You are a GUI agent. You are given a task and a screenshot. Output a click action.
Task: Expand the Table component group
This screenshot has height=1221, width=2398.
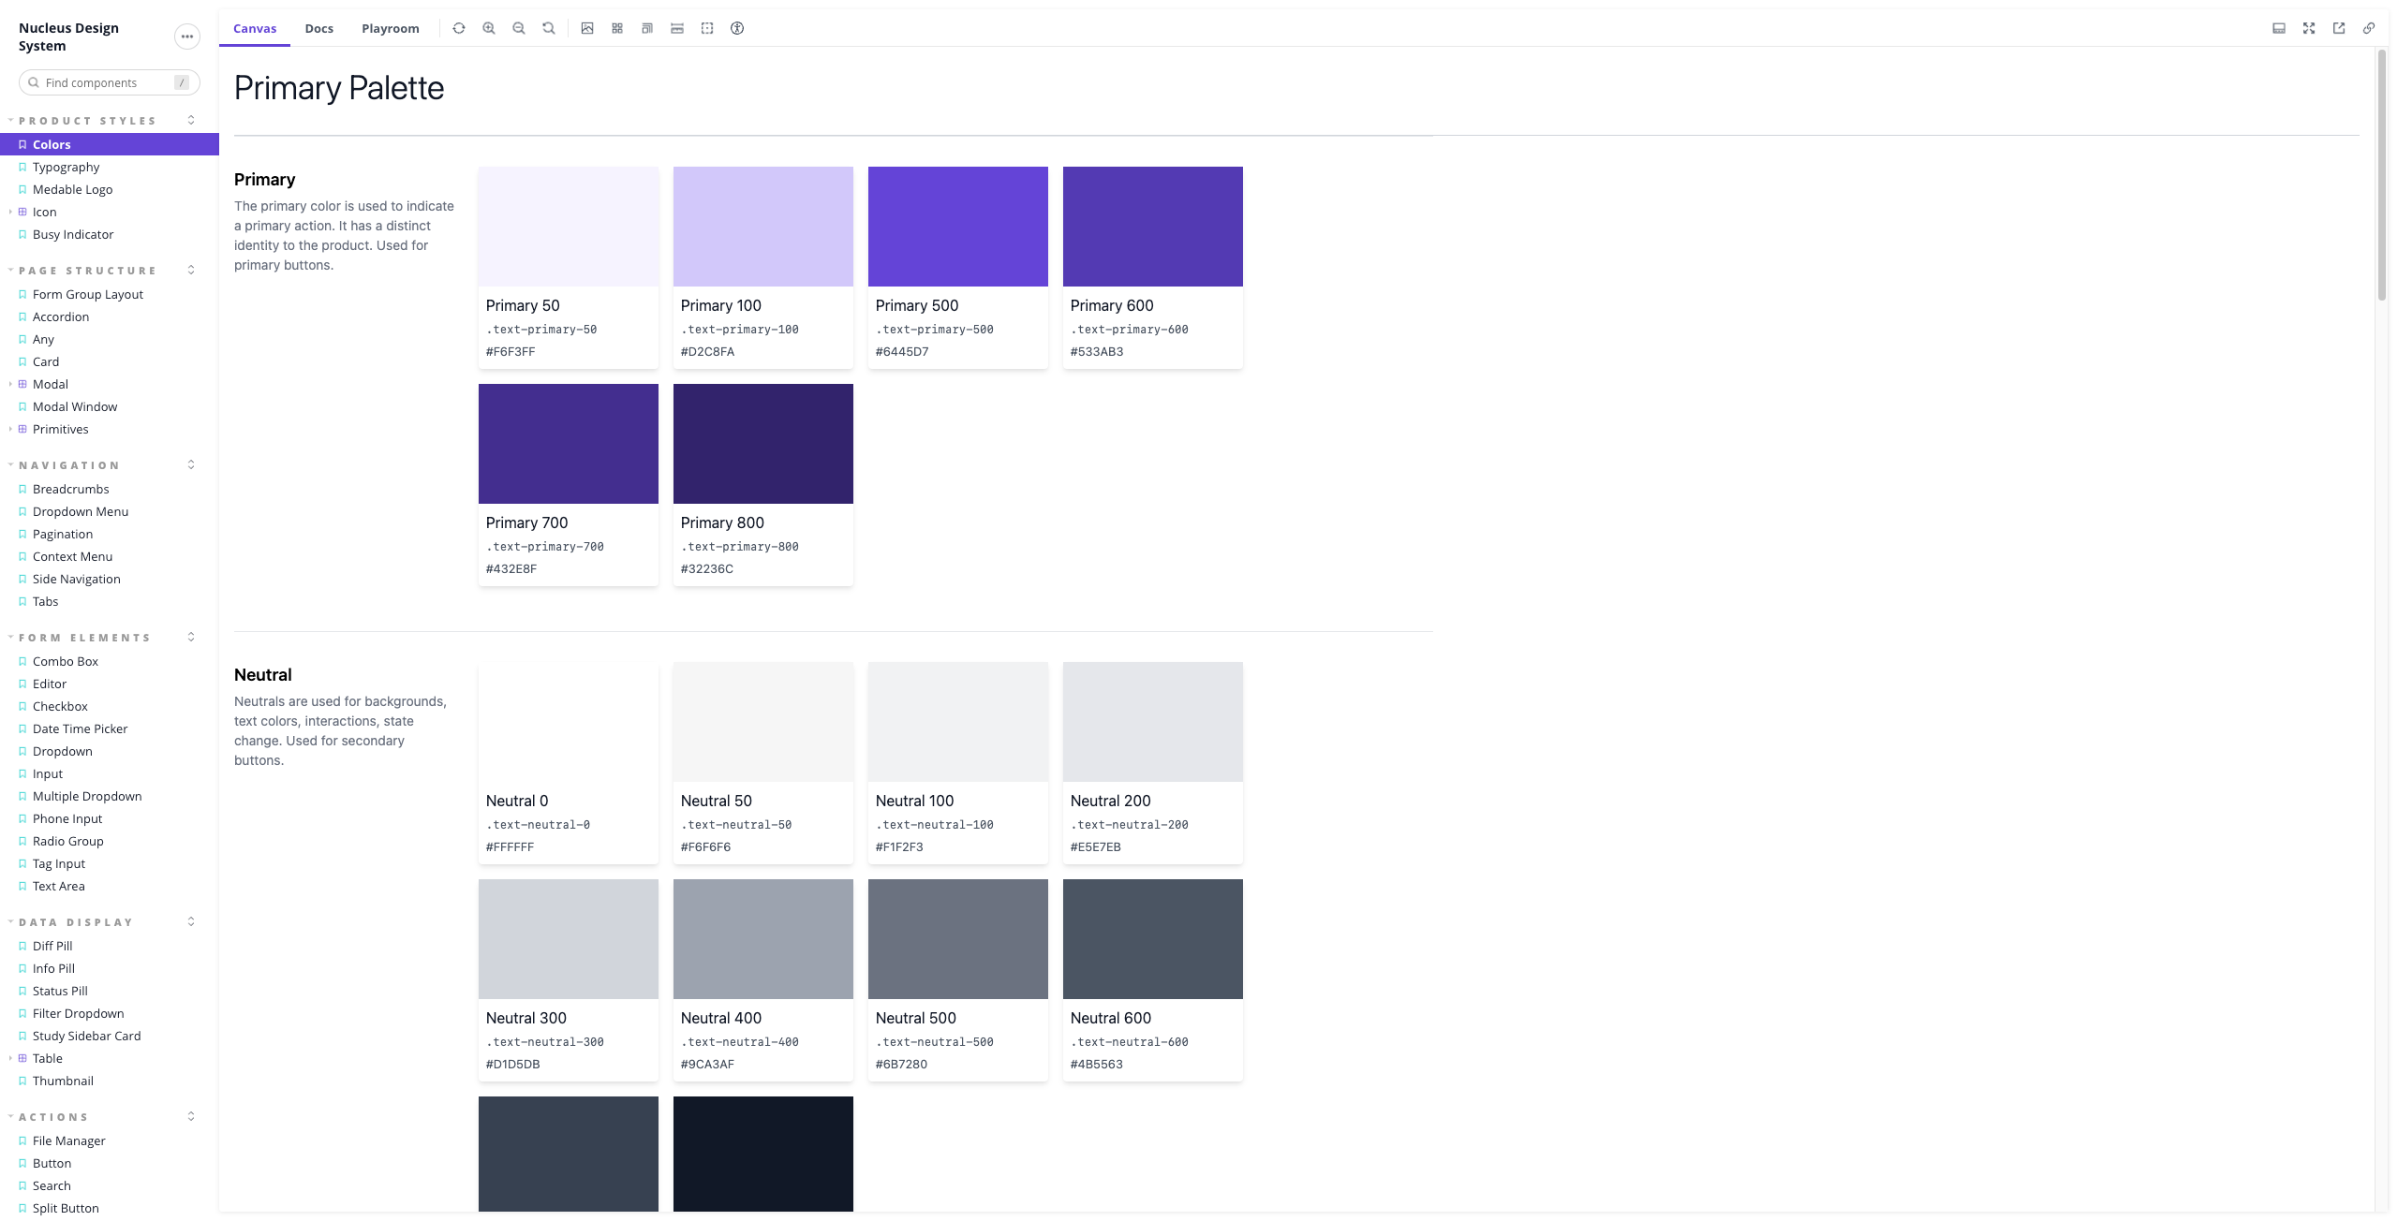tap(10, 1058)
